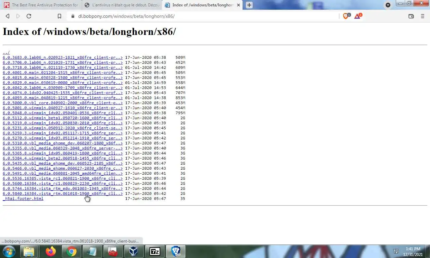Open the browser hamburger menu
This screenshot has width=430, height=258.
(x=423, y=16)
